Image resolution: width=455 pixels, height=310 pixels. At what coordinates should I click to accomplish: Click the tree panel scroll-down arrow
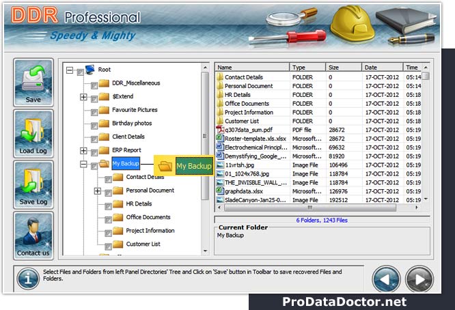(205, 251)
